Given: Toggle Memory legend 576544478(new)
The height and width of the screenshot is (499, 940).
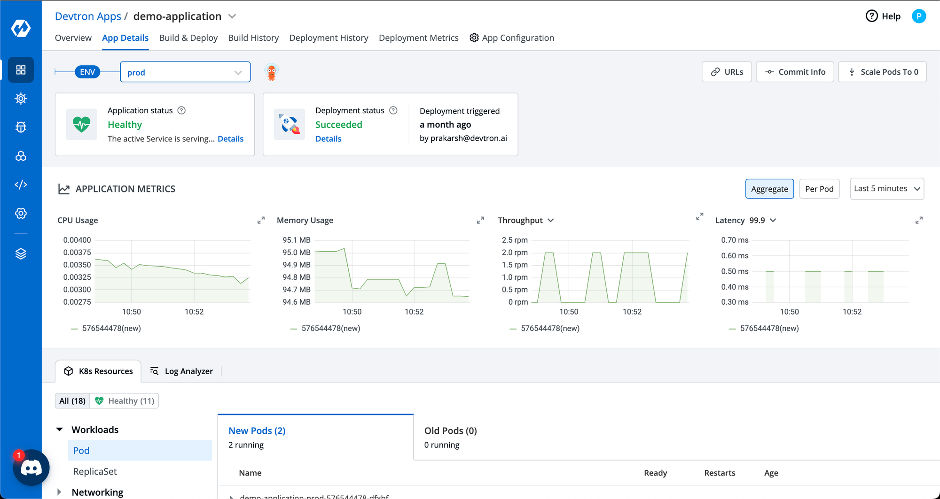Looking at the screenshot, I should [x=326, y=328].
